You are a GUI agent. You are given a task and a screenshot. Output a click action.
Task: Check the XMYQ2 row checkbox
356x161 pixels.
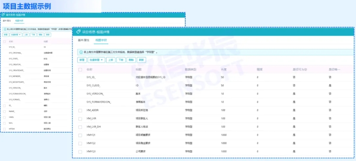[80, 144]
